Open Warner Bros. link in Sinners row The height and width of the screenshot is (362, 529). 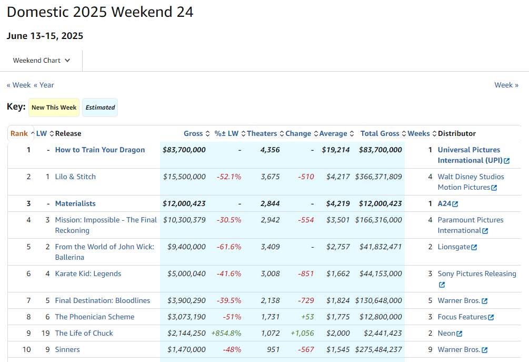click(x=459, y=349)
